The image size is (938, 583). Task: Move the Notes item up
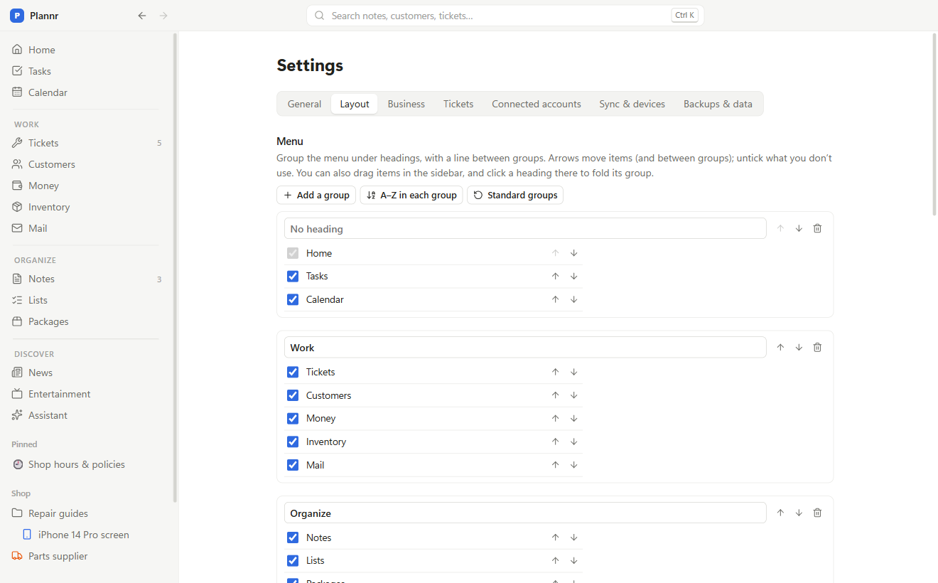tap(556, 537)
